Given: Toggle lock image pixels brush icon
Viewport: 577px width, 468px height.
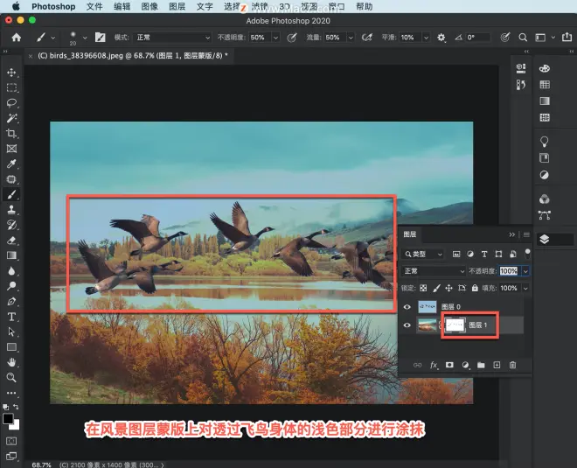Looking at the screenshot, I should (436, 288).
